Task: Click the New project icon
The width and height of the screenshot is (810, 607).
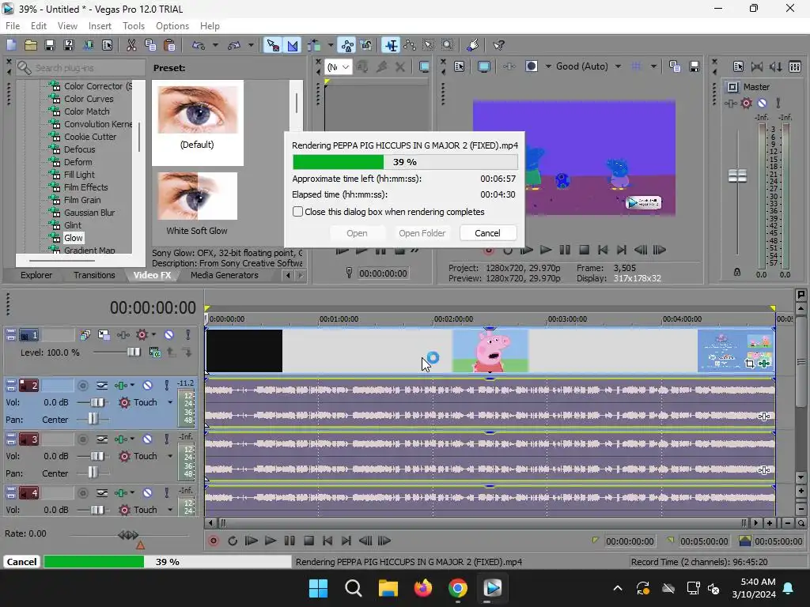Action: [x=11, y=45]
